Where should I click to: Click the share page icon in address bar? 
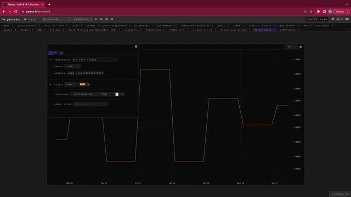tap(305, 11)
